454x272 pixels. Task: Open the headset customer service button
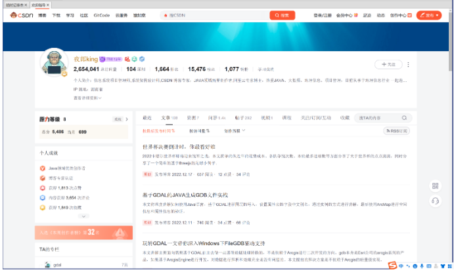435,201
